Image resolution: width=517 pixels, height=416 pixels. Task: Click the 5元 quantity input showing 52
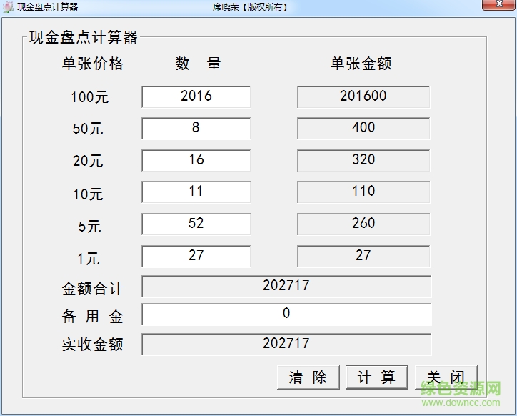(x=196, y=224)
